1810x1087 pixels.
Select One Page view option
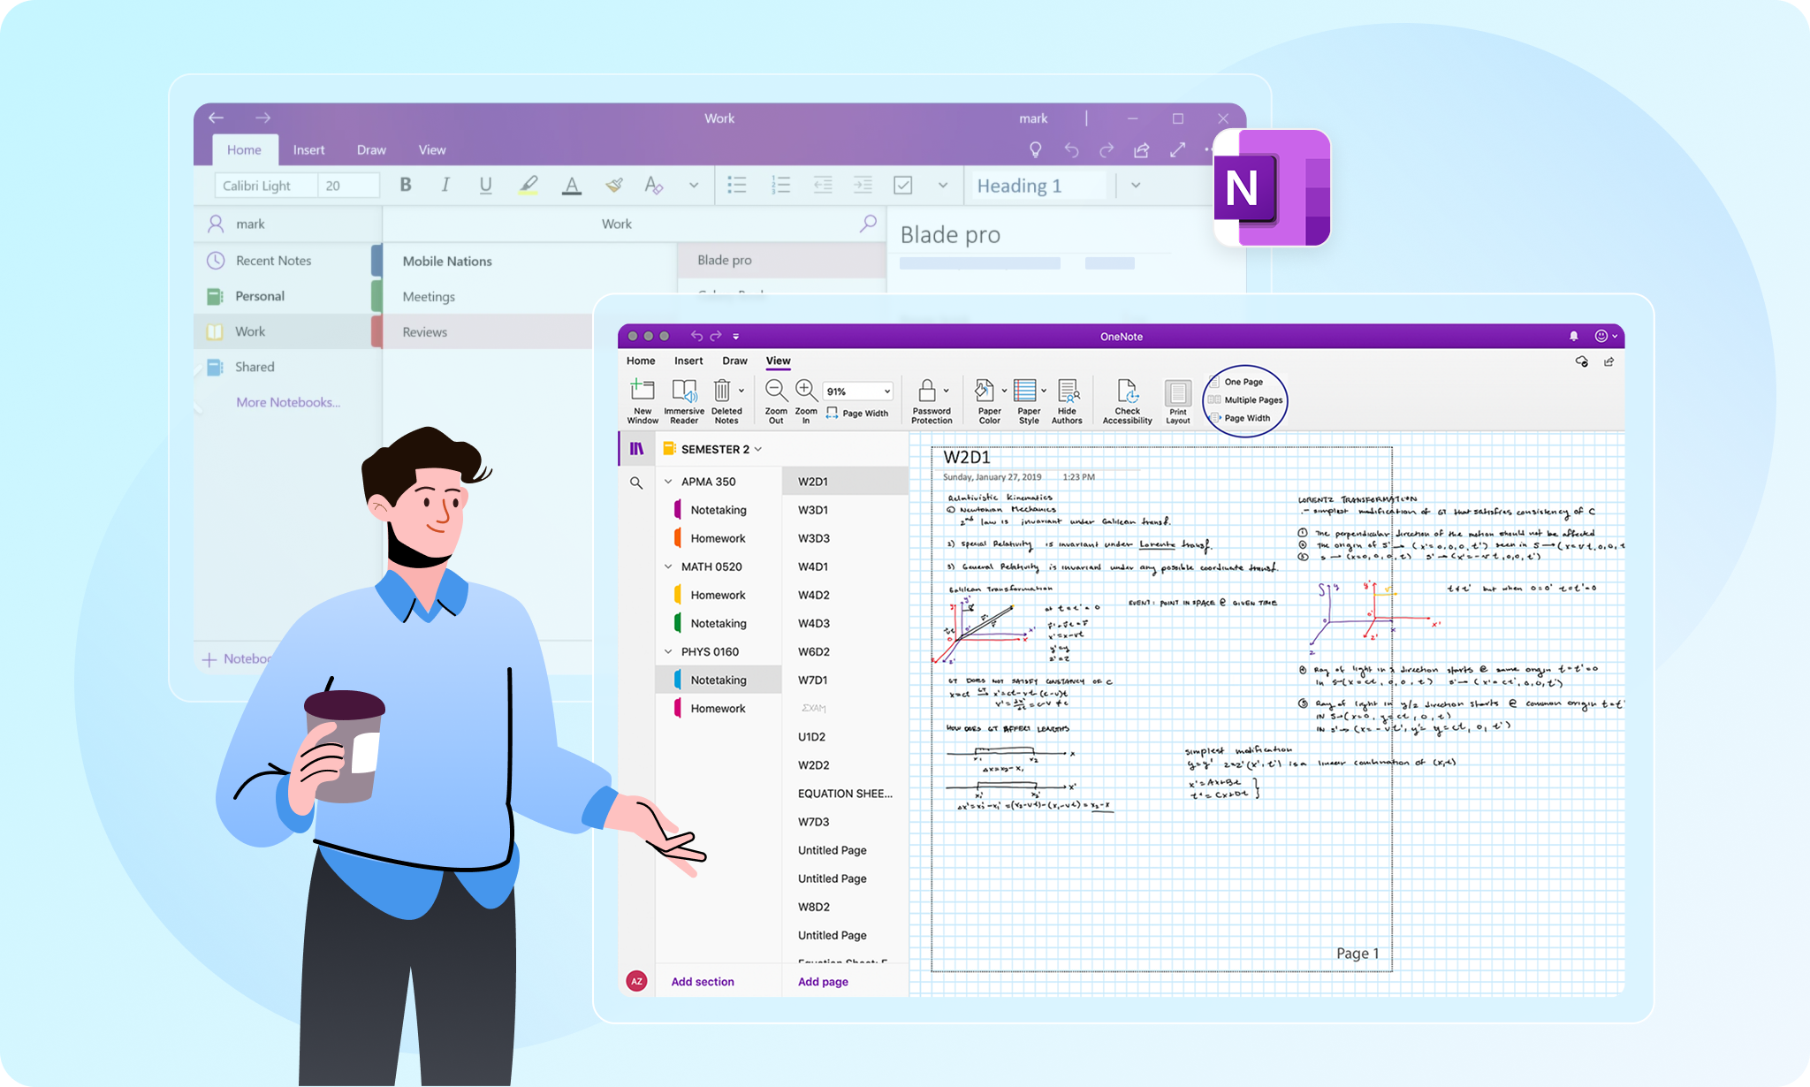point(1236,382)
